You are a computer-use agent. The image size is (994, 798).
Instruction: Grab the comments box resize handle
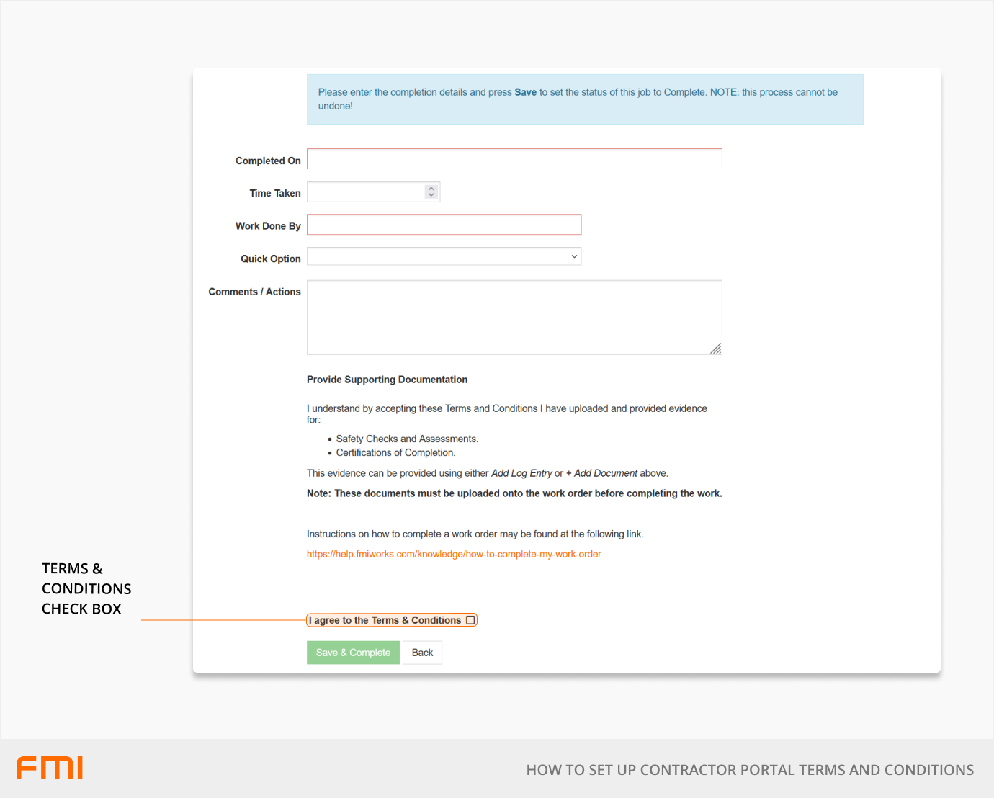click(x=715, y=349)
